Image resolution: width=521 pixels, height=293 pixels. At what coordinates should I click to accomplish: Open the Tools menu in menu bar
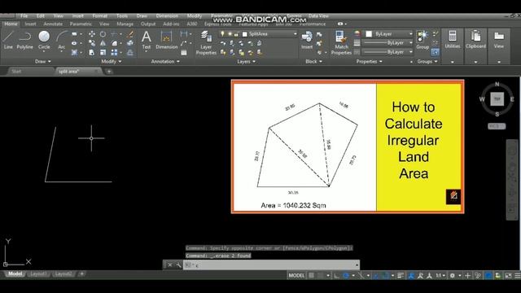tap(122, 16)
